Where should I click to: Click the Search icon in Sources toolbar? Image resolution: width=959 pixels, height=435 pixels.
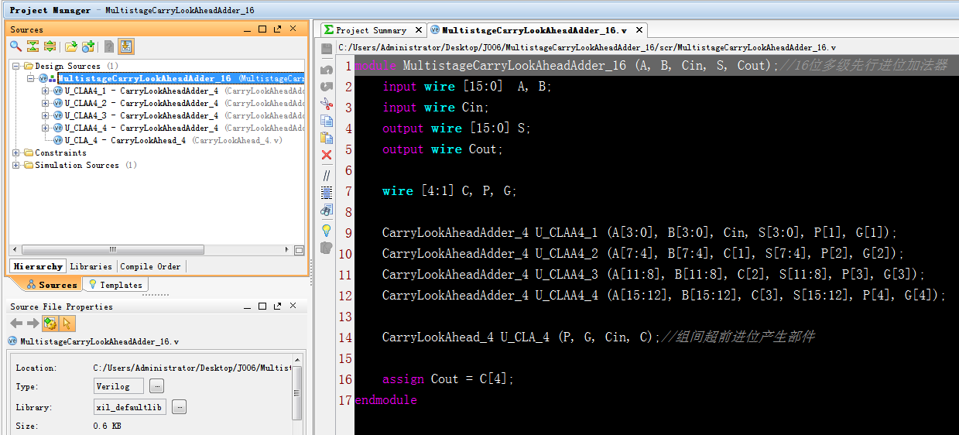coord(15,46)
